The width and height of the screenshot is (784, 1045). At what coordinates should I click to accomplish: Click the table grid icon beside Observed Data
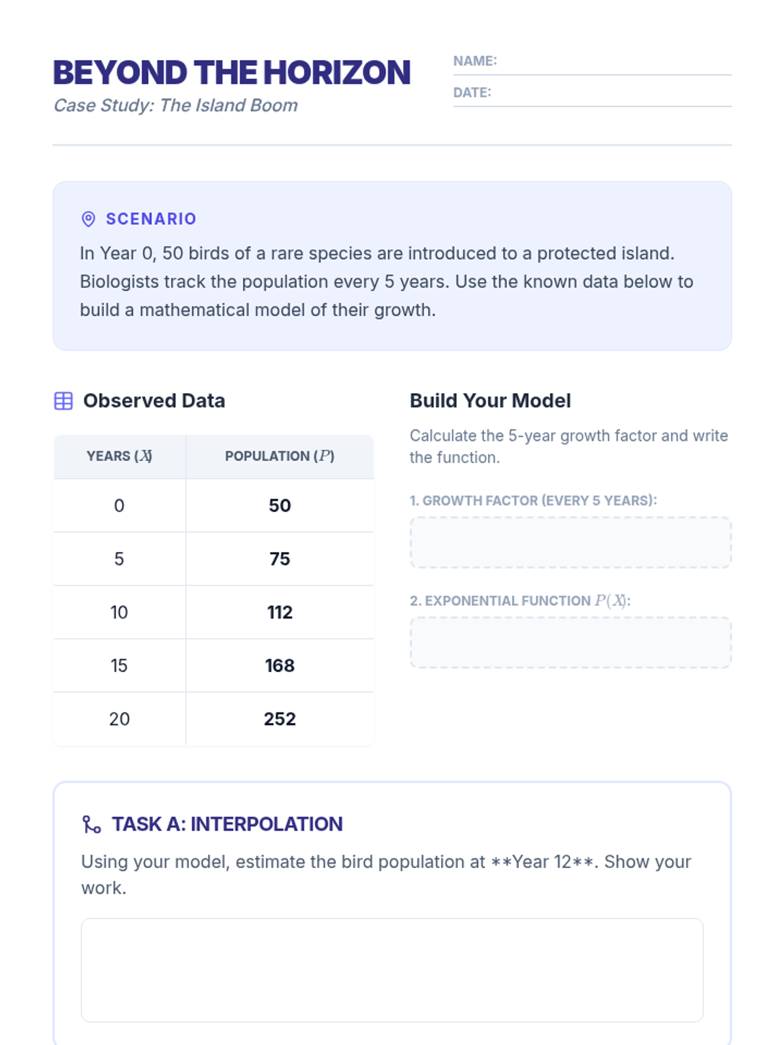63,401
